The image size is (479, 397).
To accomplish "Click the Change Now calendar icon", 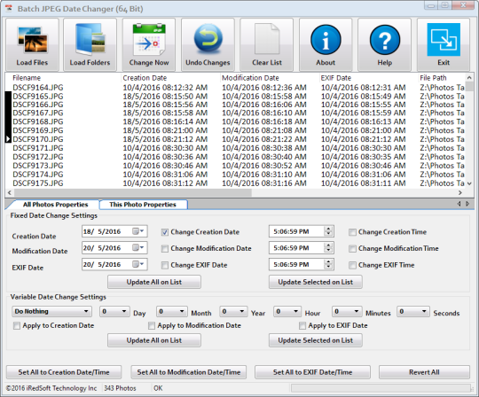I will tap(149, 39).
